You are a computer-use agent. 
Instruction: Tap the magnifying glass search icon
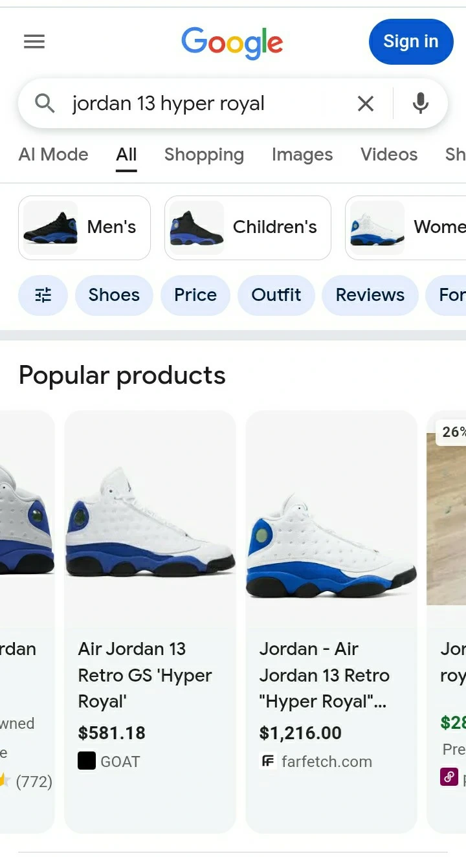click(x=45, y=104)
